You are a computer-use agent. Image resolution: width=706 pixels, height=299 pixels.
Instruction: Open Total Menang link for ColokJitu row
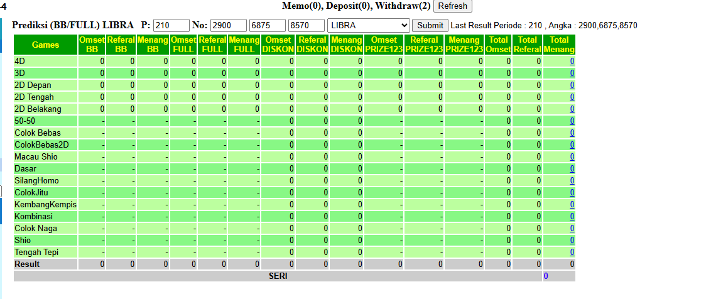tap(572, 192)
